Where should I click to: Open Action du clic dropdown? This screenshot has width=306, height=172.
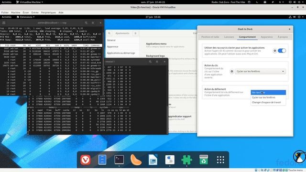pos(260,71)
